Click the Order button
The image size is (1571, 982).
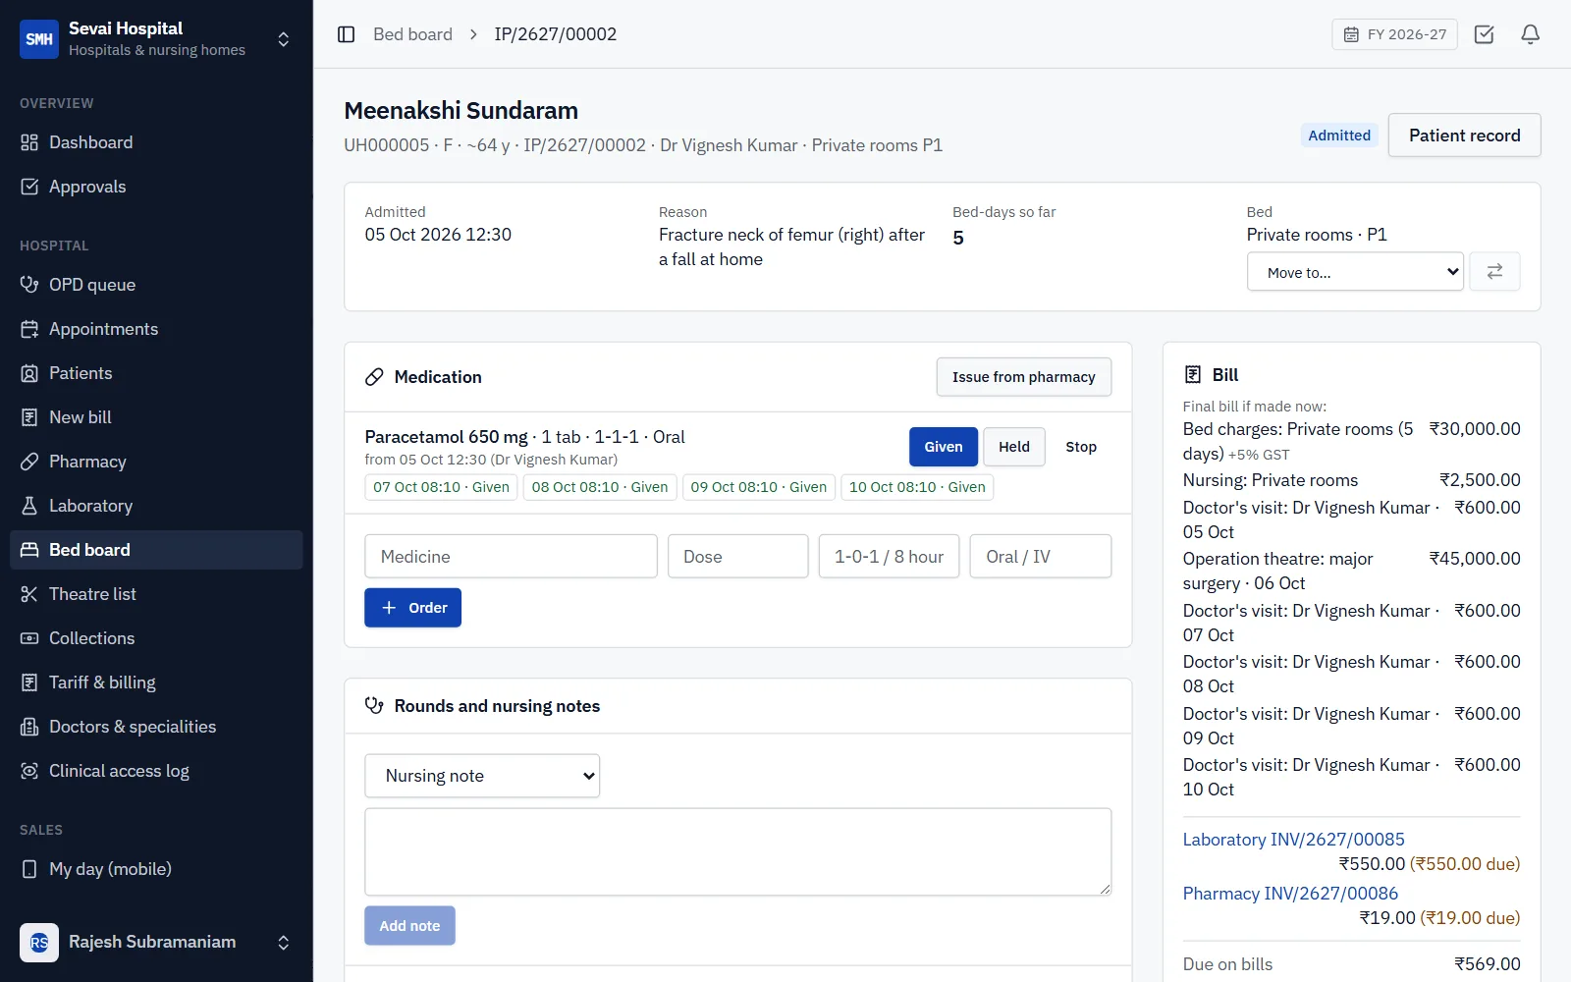tap(412, 608)
